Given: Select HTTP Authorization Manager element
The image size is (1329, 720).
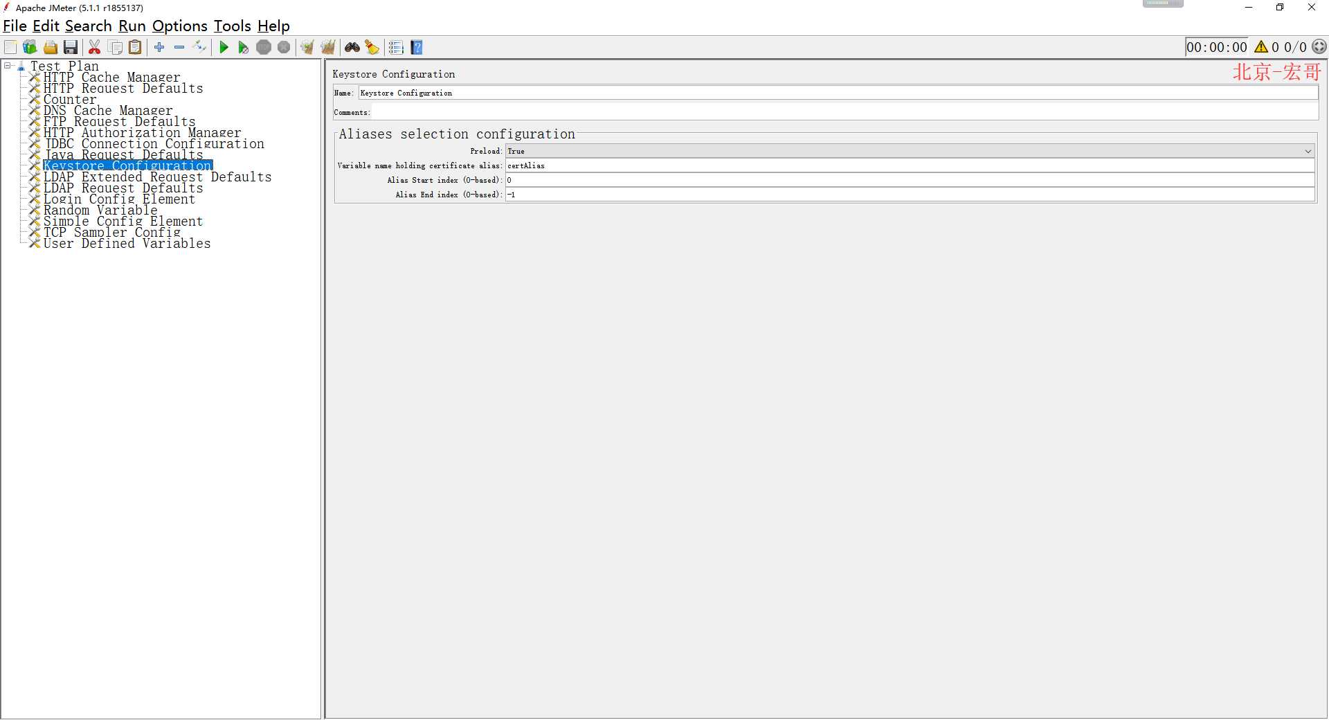Looking at the screenshot, I should point(142,132).
